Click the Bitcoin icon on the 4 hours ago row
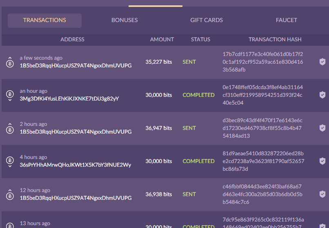The height and width of the screenshot is (228, 329). point(9,162)
